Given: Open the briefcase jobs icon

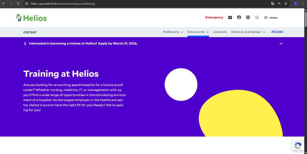Looking at the screenshot, I should tap(230, 18).
